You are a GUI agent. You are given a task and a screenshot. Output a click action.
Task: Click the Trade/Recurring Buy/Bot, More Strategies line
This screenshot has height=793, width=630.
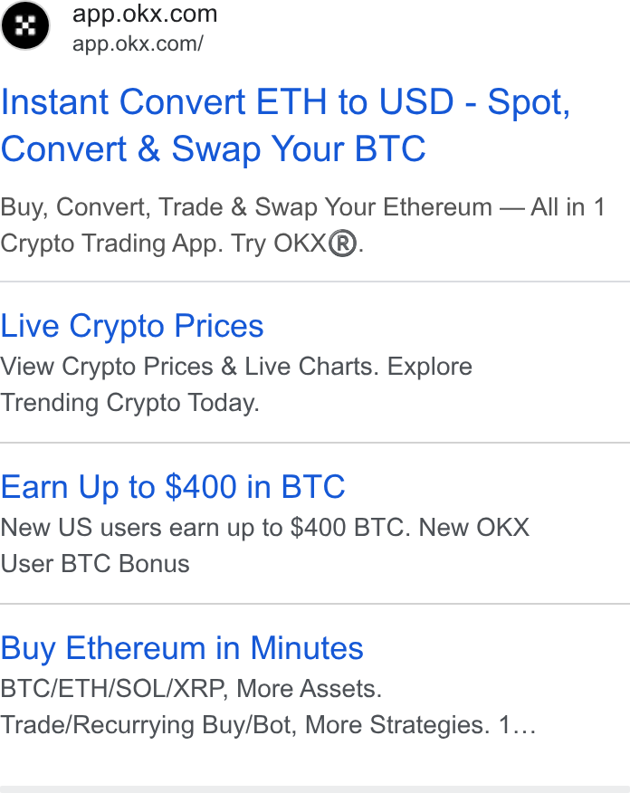tap(244, 725)
